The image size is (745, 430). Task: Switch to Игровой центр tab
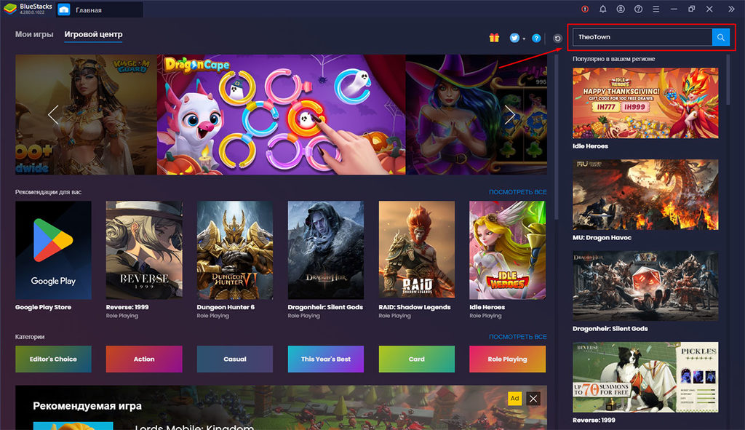[x=93, y=34]
